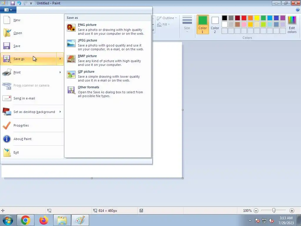Click the Undo arrow in title bar
301x226 pixels.
click(19, 3)
